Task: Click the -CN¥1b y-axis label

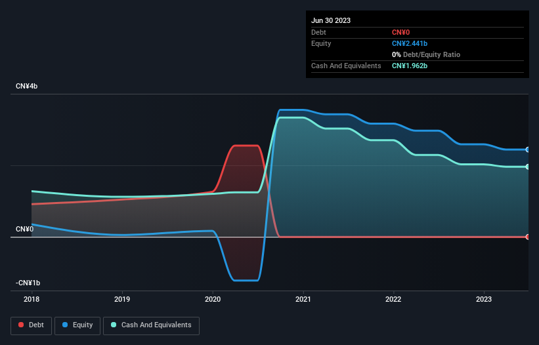Action: pos(28,283)
